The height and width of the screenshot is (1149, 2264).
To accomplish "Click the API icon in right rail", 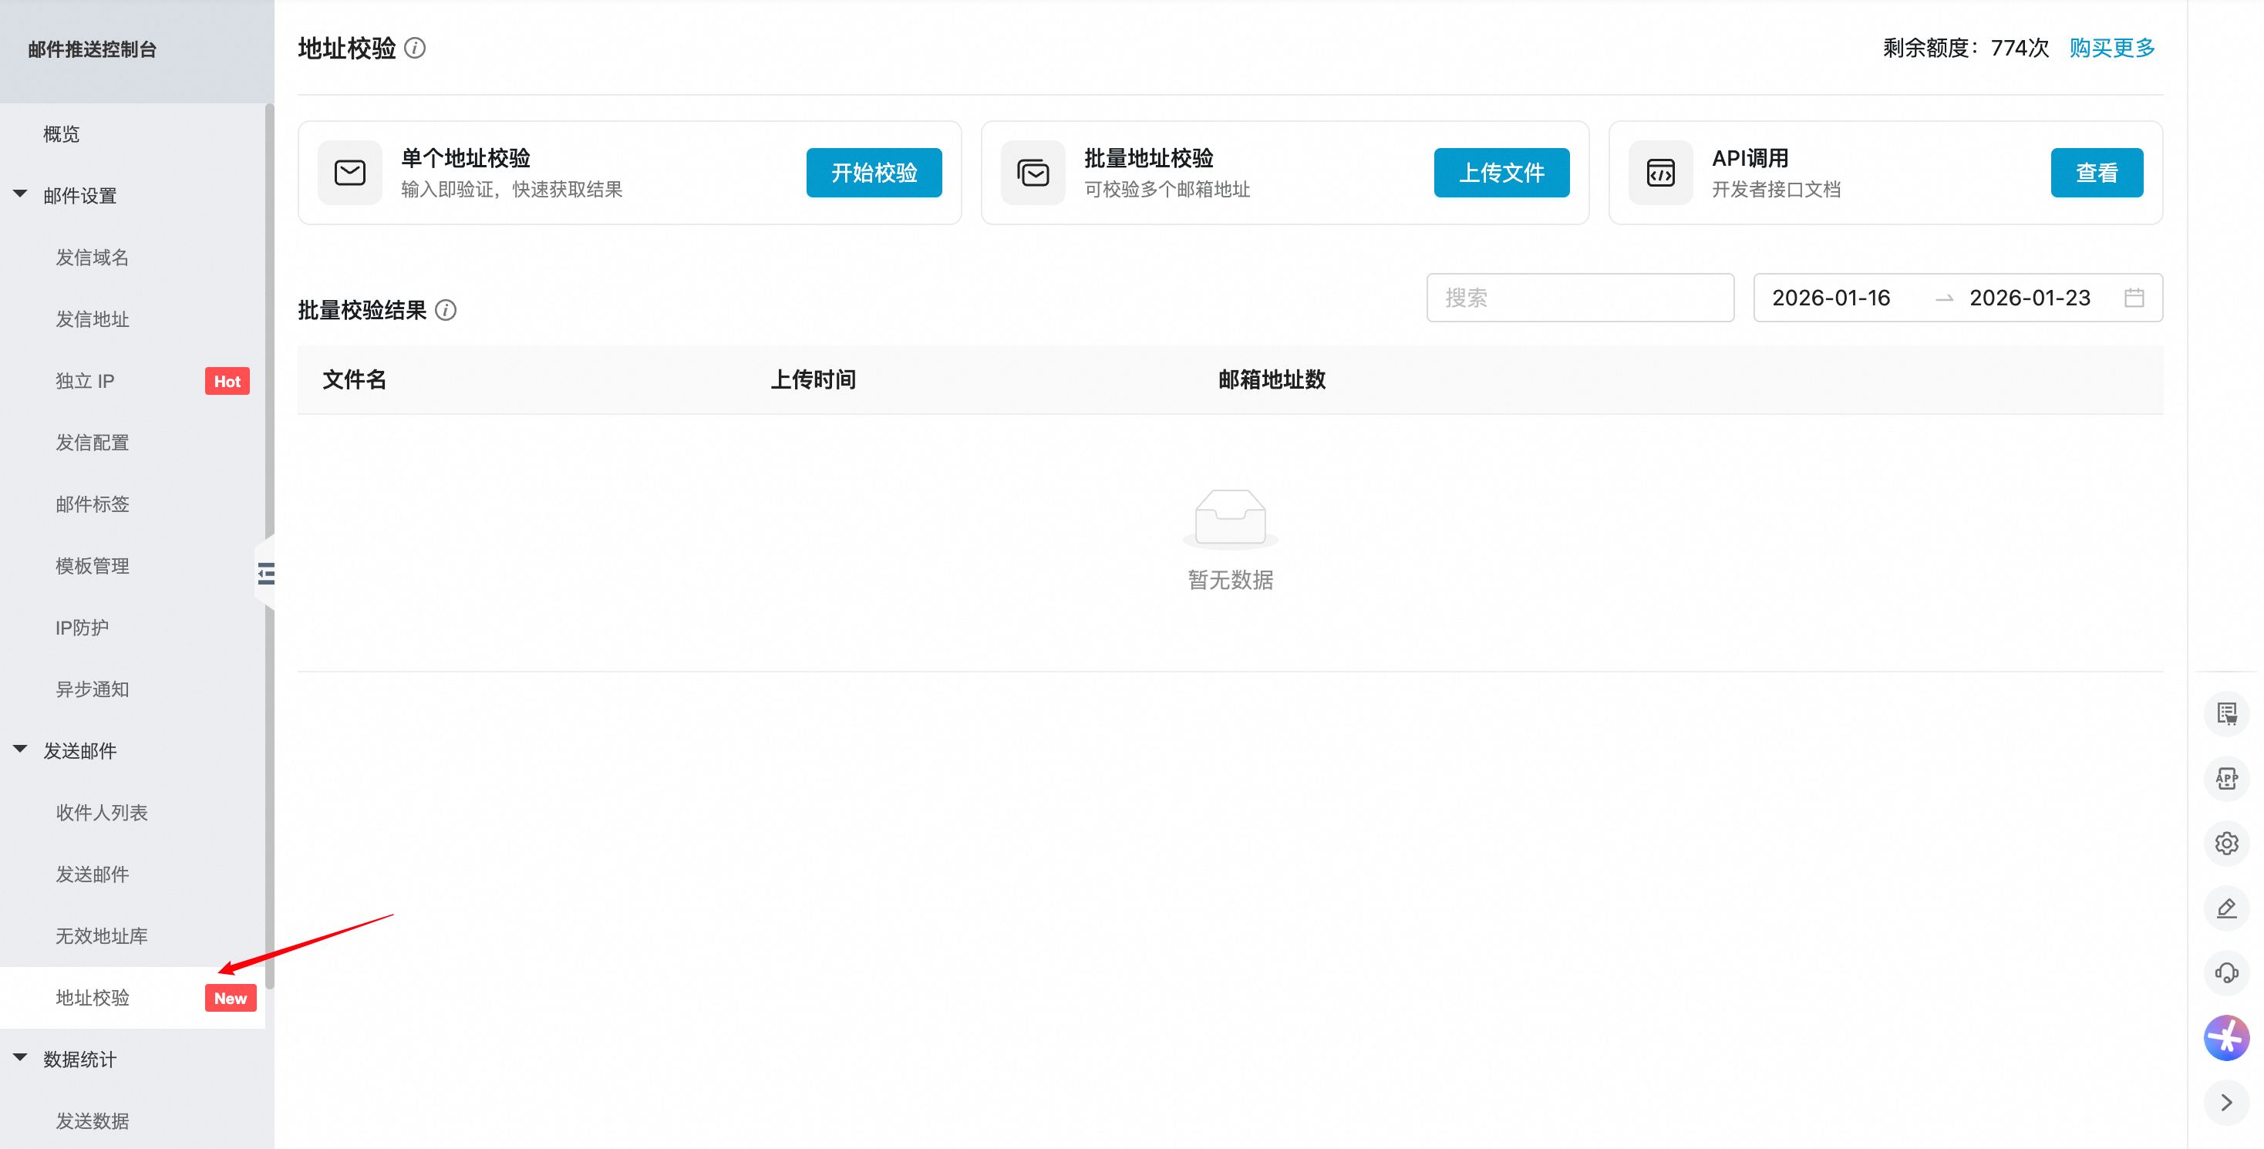I will (x=2226, y=778).
